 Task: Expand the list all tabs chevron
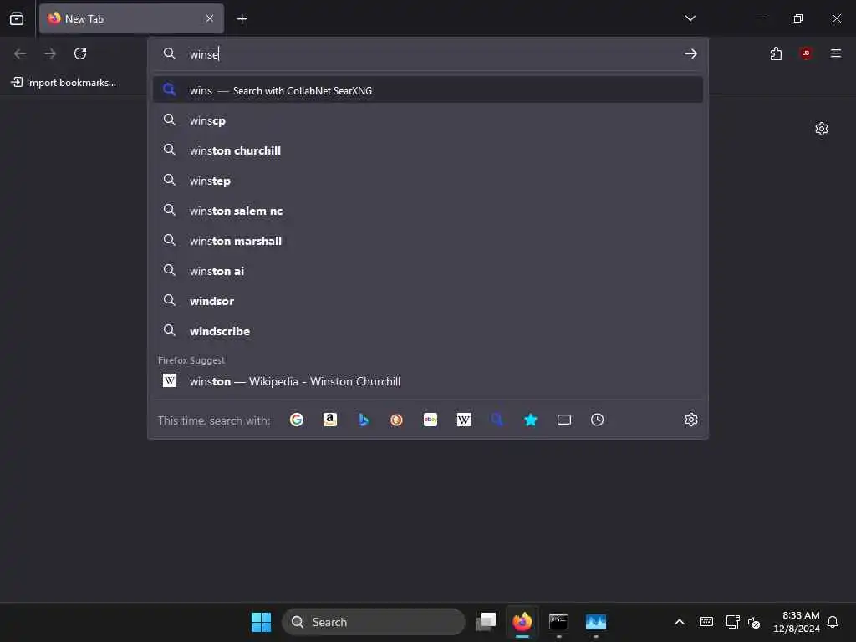point(690,18)
